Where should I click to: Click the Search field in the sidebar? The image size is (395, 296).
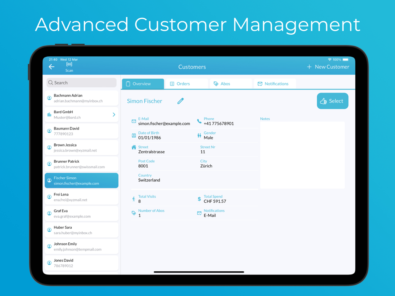coord(81,82)
